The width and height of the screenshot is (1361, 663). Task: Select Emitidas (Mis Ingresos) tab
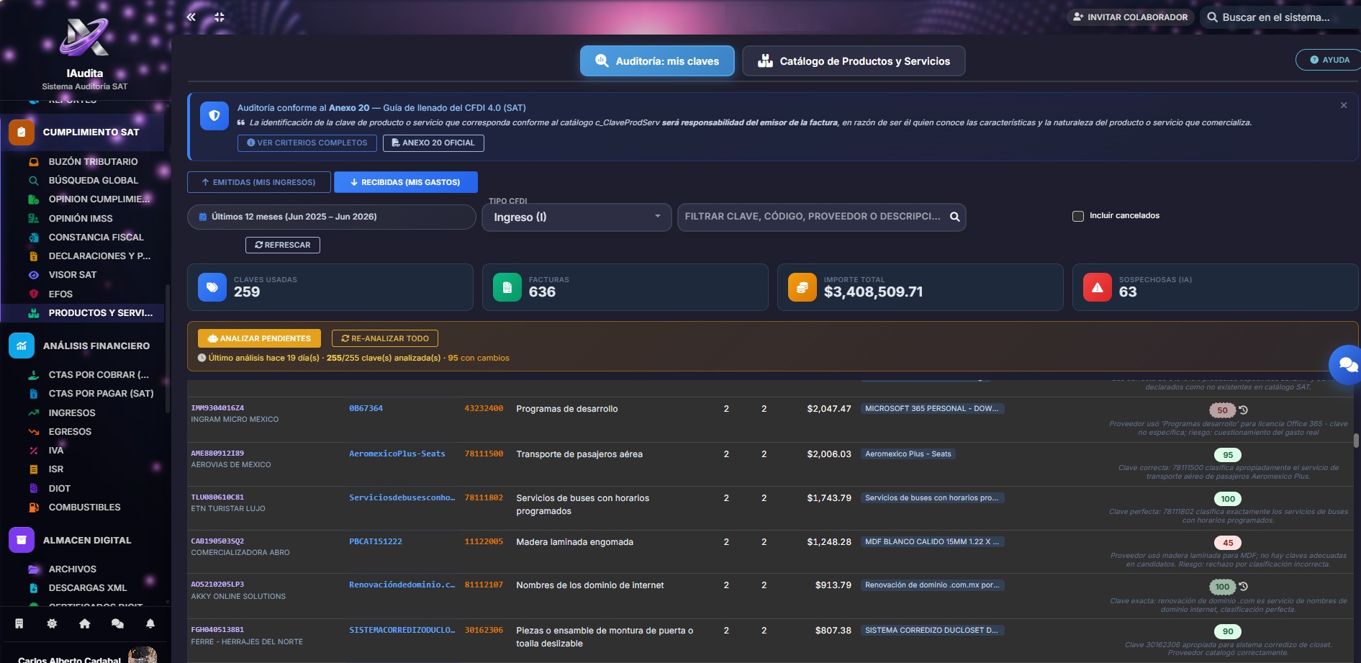[x=259, y=182]
